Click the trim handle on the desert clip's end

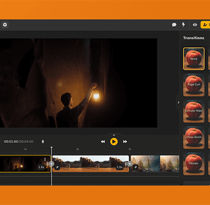pos(126,164)
